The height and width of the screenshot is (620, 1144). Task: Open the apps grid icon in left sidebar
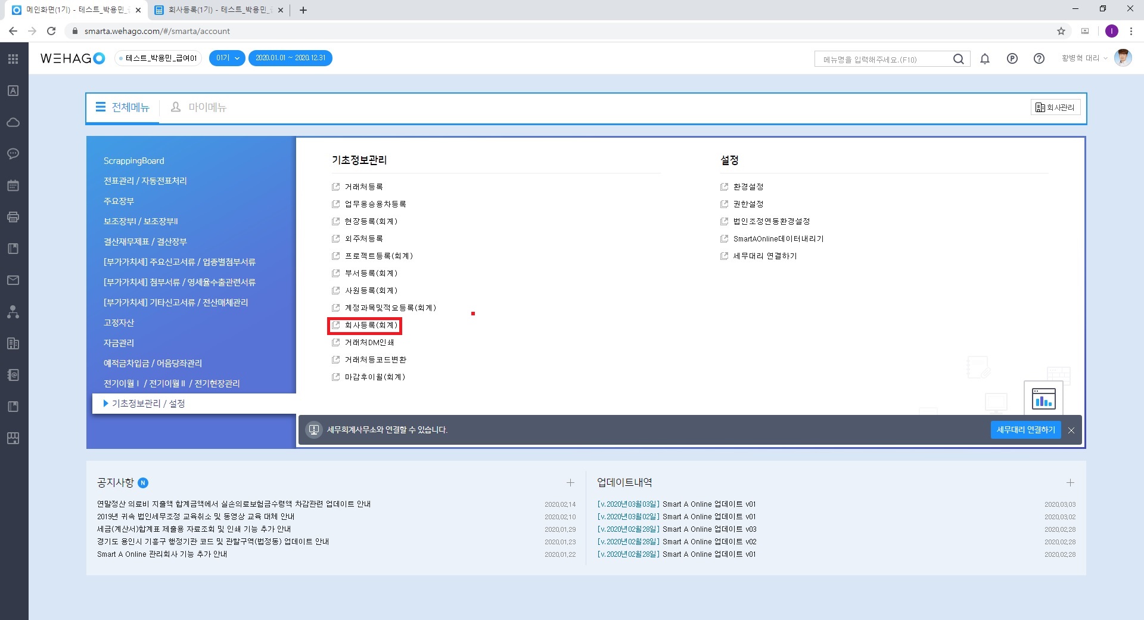click(x=13, y=58)
